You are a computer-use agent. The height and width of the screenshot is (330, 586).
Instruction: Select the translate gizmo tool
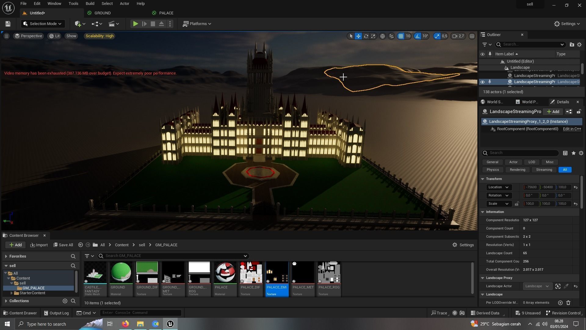[358, 36]
